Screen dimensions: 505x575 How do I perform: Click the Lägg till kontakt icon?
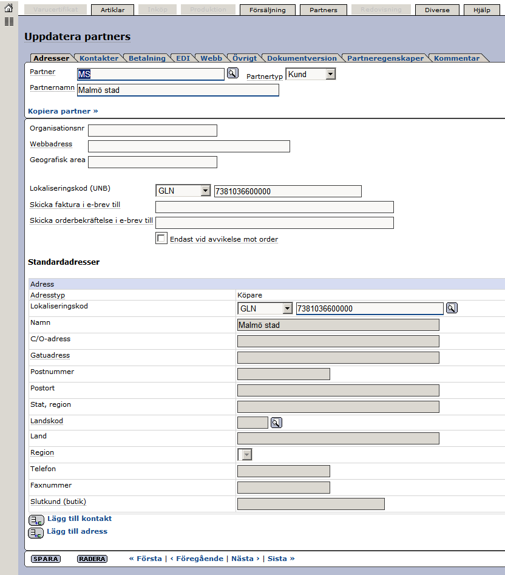tap(36, 520)
